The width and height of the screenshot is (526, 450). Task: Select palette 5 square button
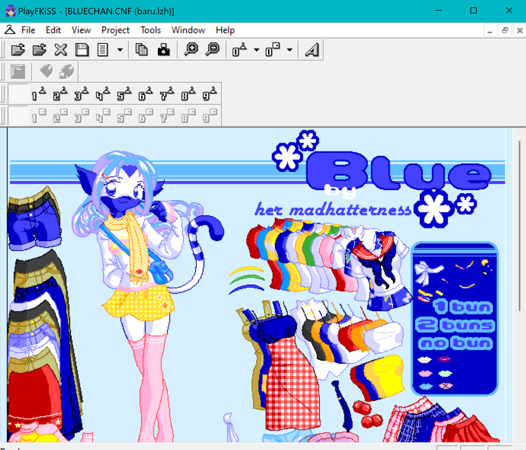pyautogui.click(x=124, y=116)
